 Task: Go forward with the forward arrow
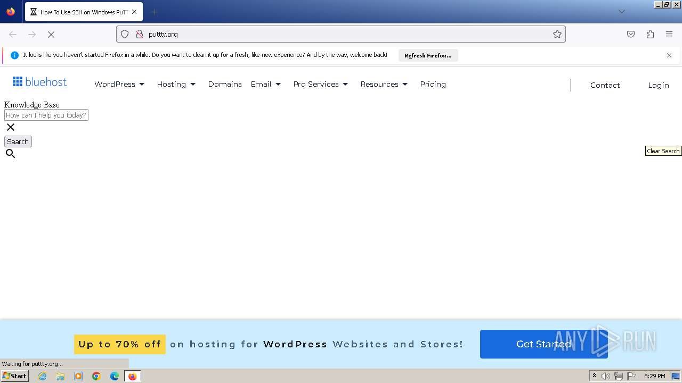click(x=32, y=34)
